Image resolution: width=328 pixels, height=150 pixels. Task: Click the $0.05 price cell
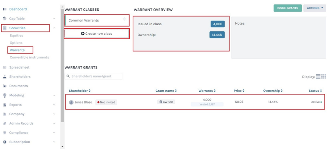[x=239, y=102]
